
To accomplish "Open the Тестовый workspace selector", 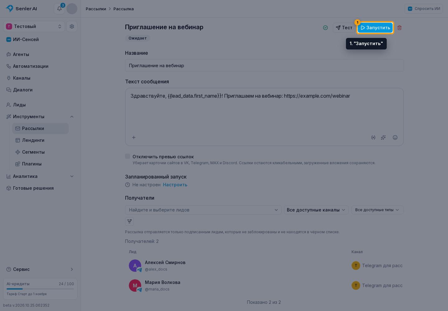I will click(x=34, y=26).
